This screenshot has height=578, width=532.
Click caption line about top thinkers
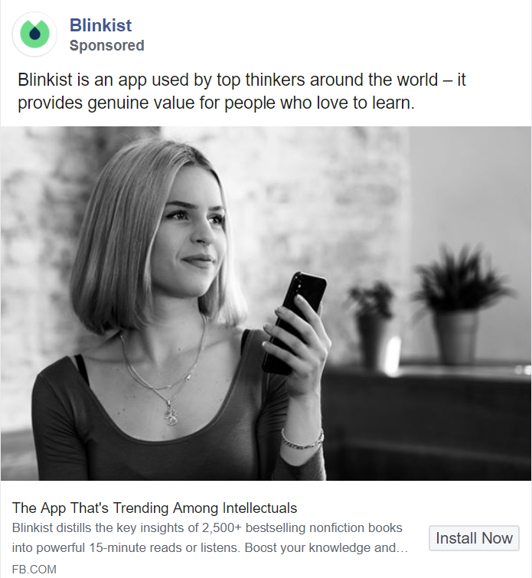click(x=241, y=80)
